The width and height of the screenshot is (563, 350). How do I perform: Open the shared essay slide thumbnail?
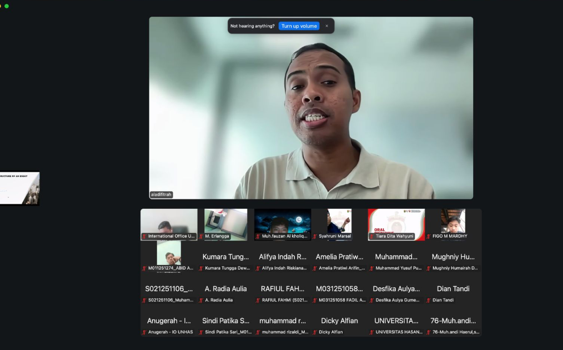point(19,188)
